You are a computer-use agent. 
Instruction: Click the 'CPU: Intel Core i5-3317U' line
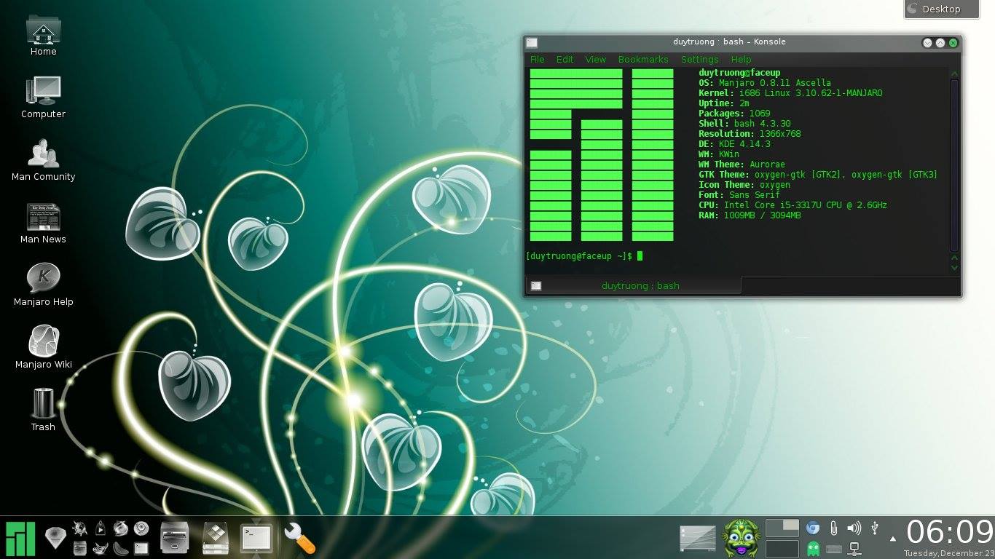[x=793, y=205]
